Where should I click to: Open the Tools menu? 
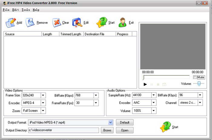click(x=26, y=10)
